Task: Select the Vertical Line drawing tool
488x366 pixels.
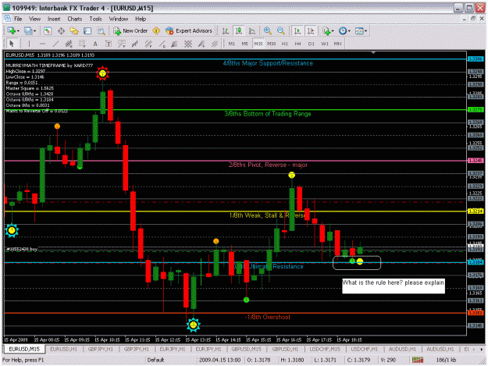Action: [x=29, y=44]
